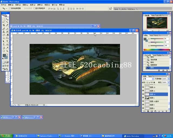Viewport: 173px width, 138px height.
Task: Open the 滤镜 (Filter) menu
Action: (40, 5)
